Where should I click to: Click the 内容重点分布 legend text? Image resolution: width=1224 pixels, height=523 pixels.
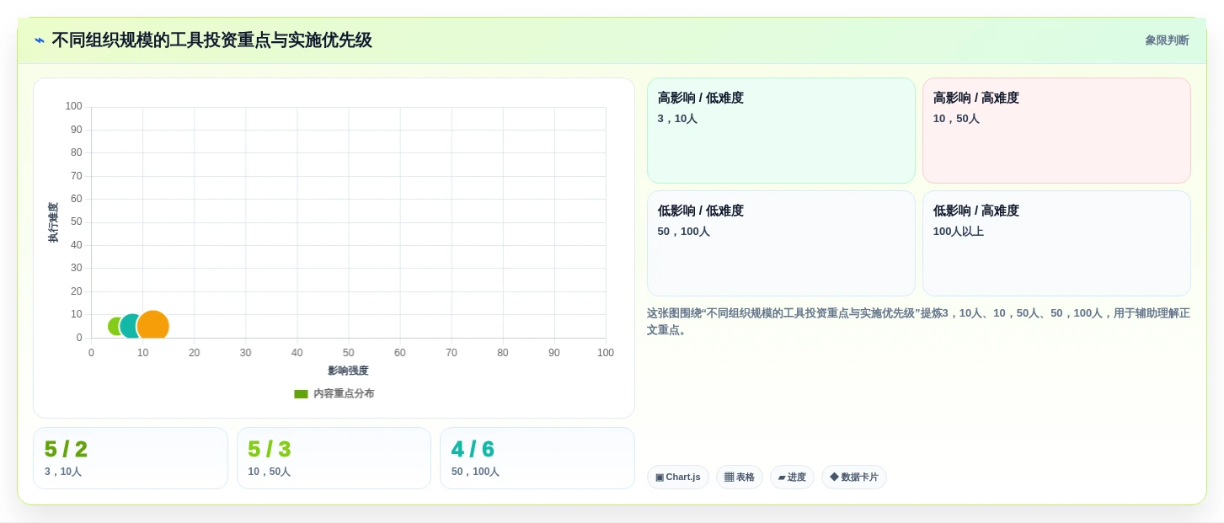point(344,394)
